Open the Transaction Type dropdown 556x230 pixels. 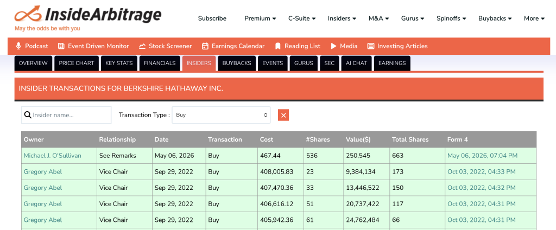point(222,115)
